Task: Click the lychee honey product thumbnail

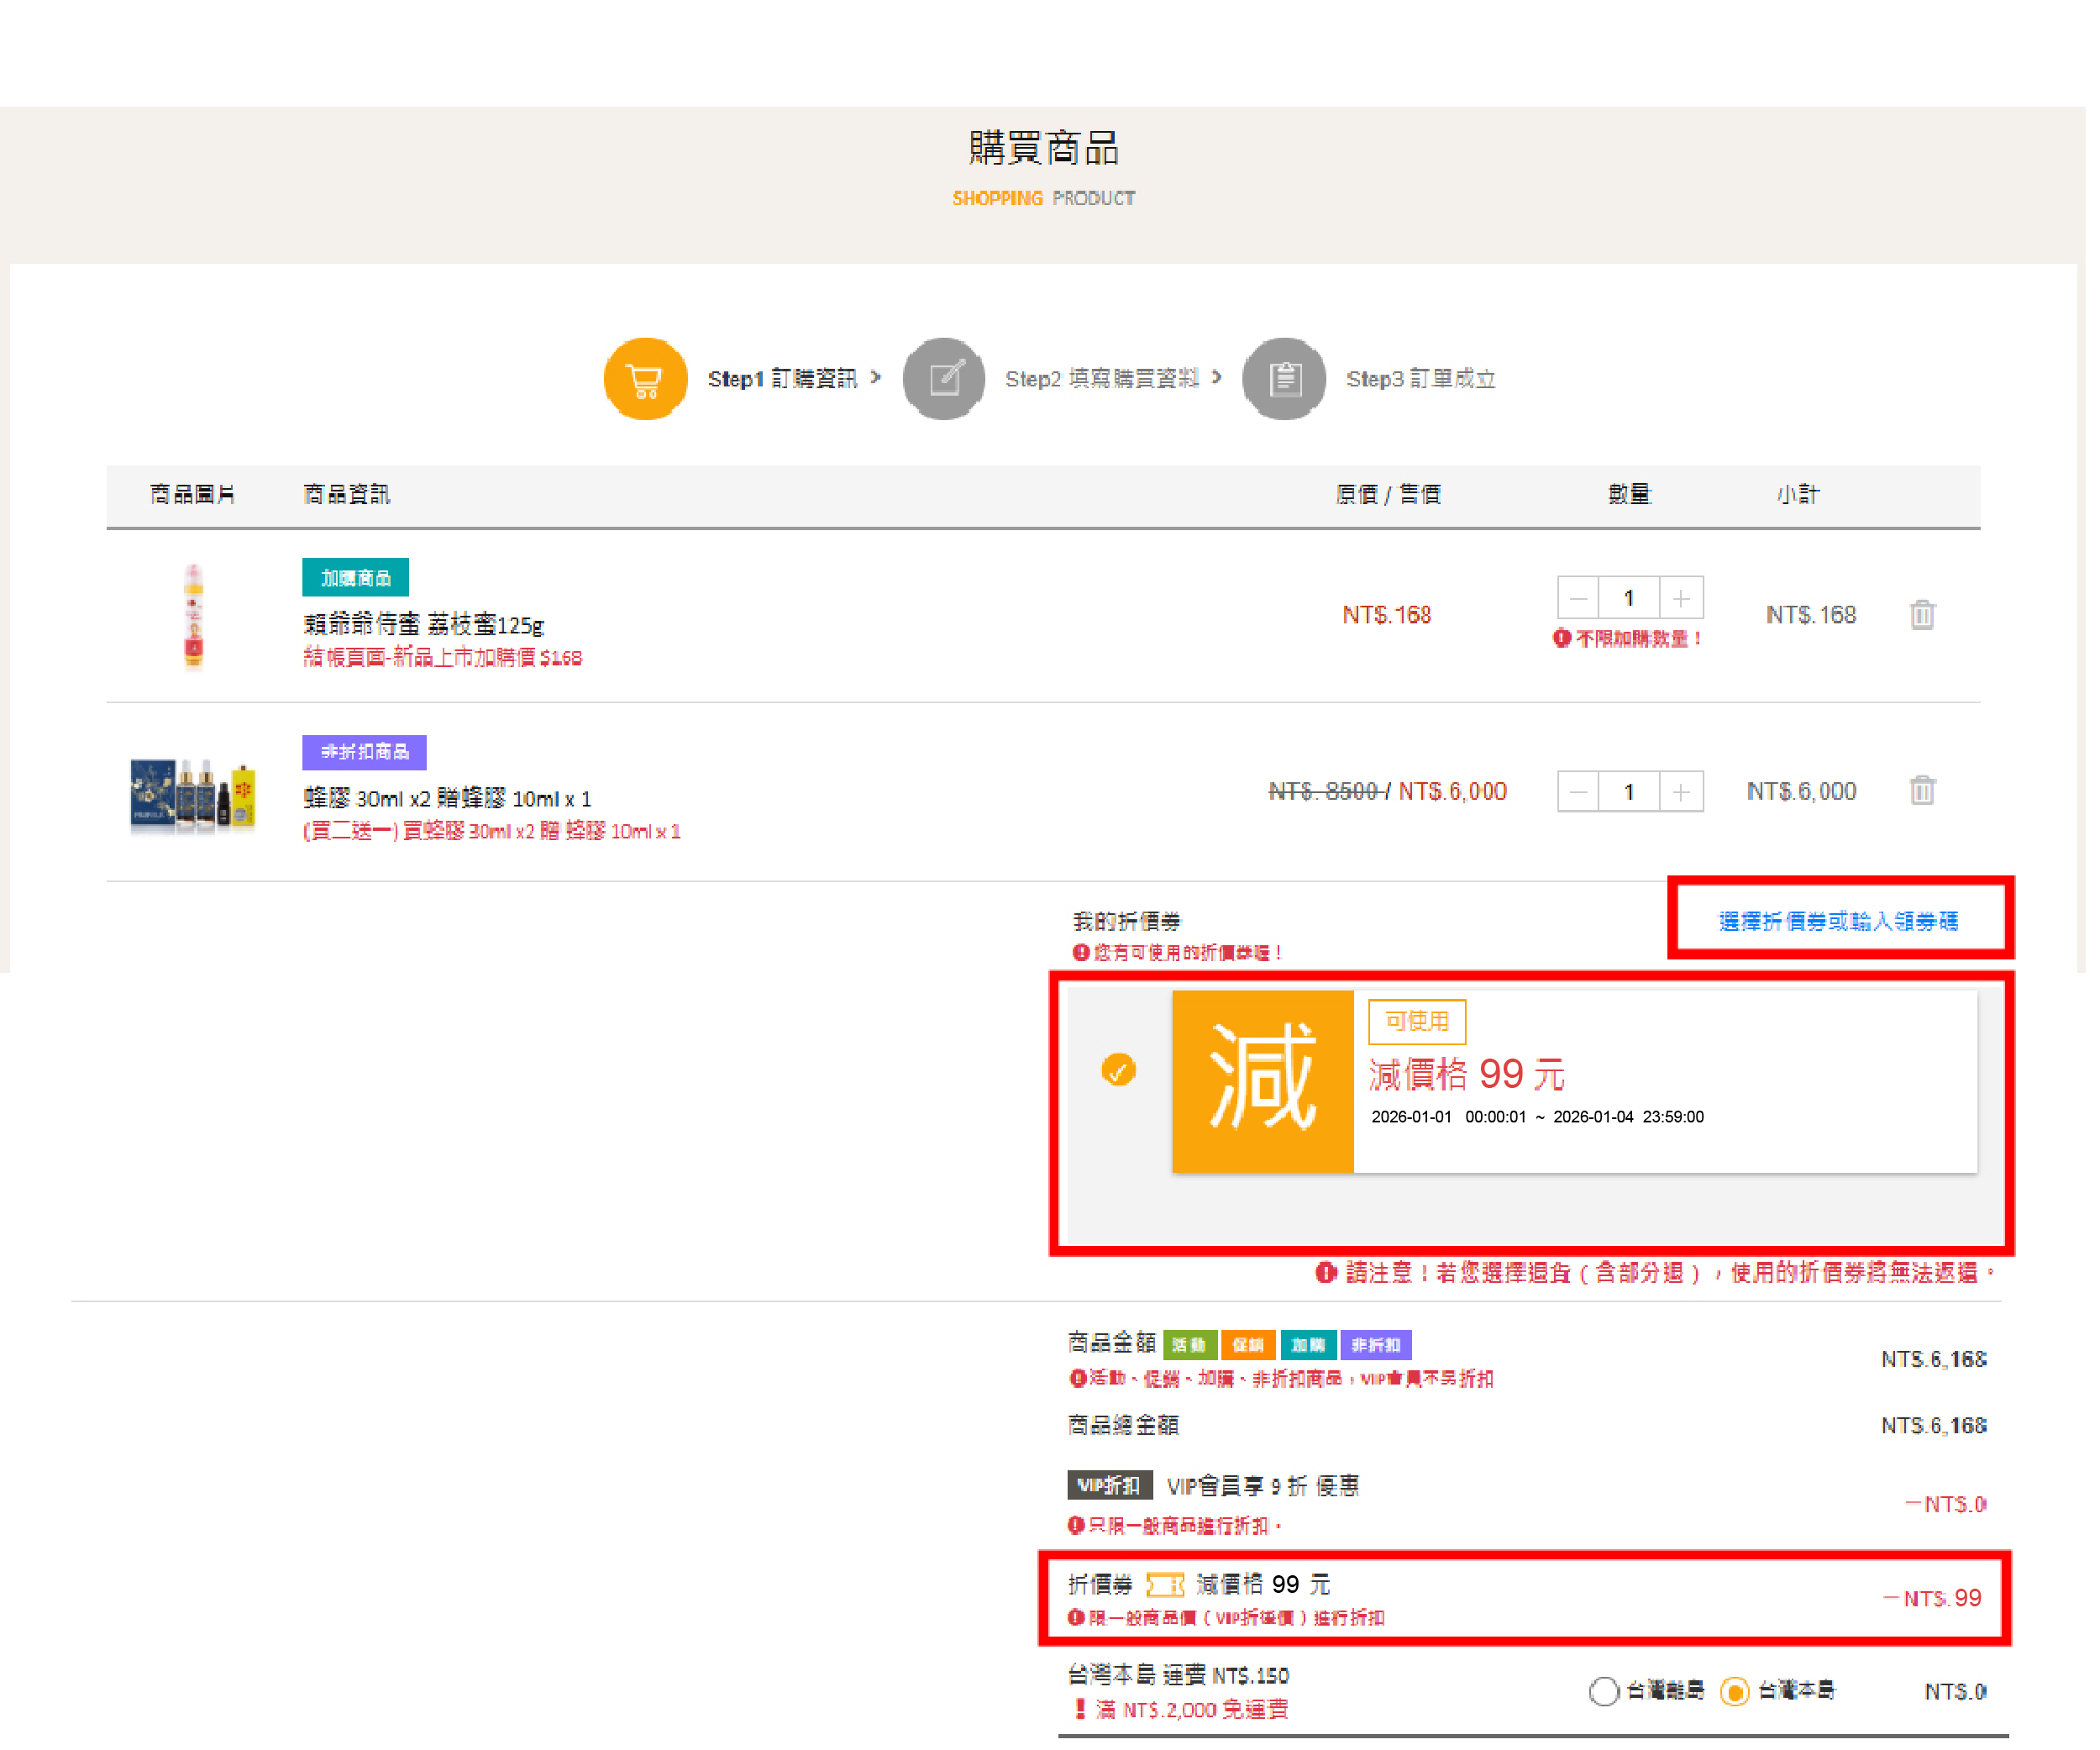Action: pyautogui.click(x=193, y=615)
